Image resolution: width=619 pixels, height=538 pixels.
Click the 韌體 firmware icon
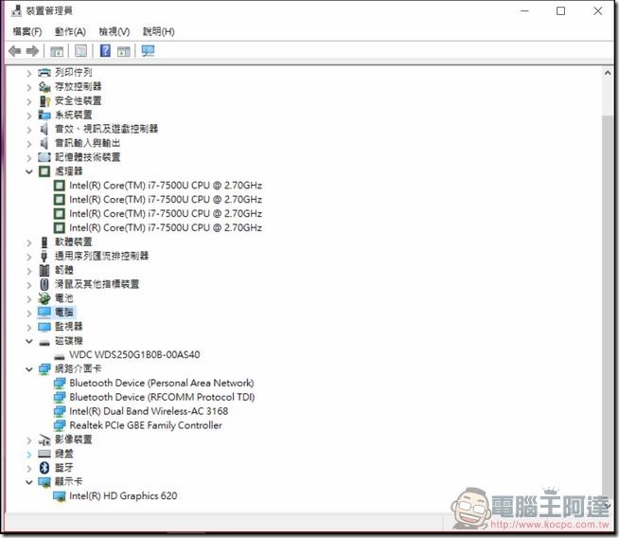(44, 270)
